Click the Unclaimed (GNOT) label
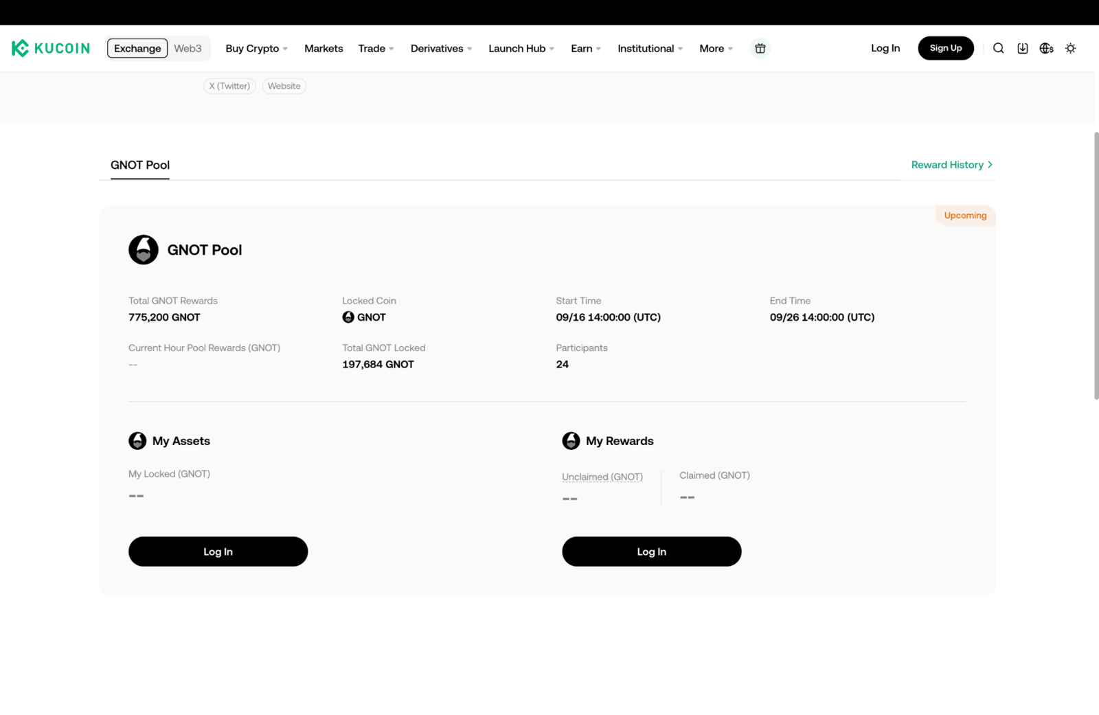 tap(602, 477)
